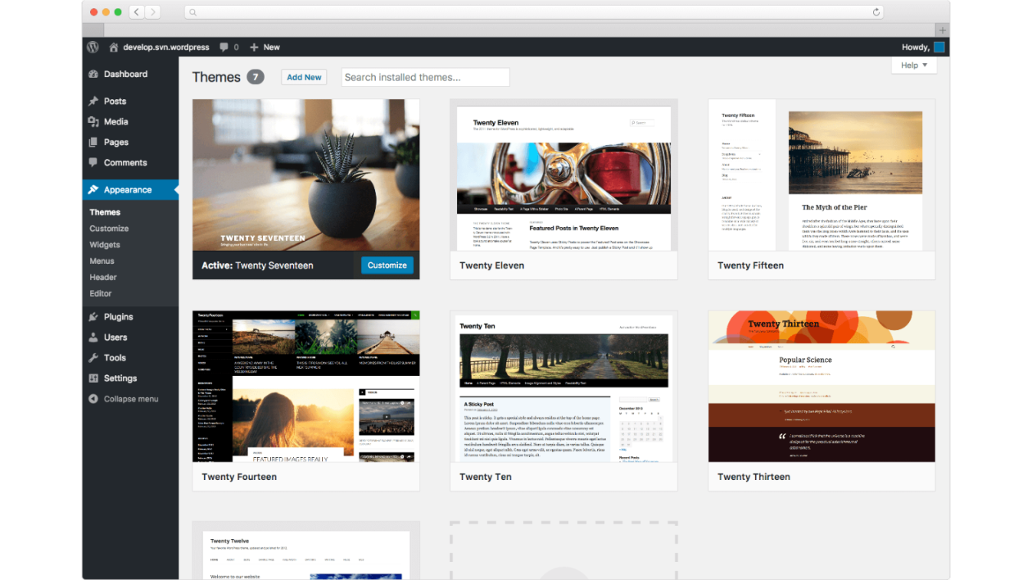This screenshot has height=580, width=1032.
Task: Click the Active: Twenty Seventeen label
Action: (257, 265)
